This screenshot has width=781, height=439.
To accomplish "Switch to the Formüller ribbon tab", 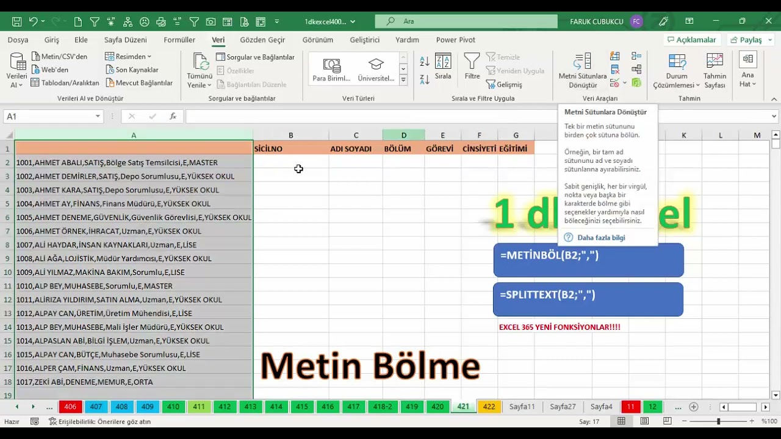I will 179,40.
